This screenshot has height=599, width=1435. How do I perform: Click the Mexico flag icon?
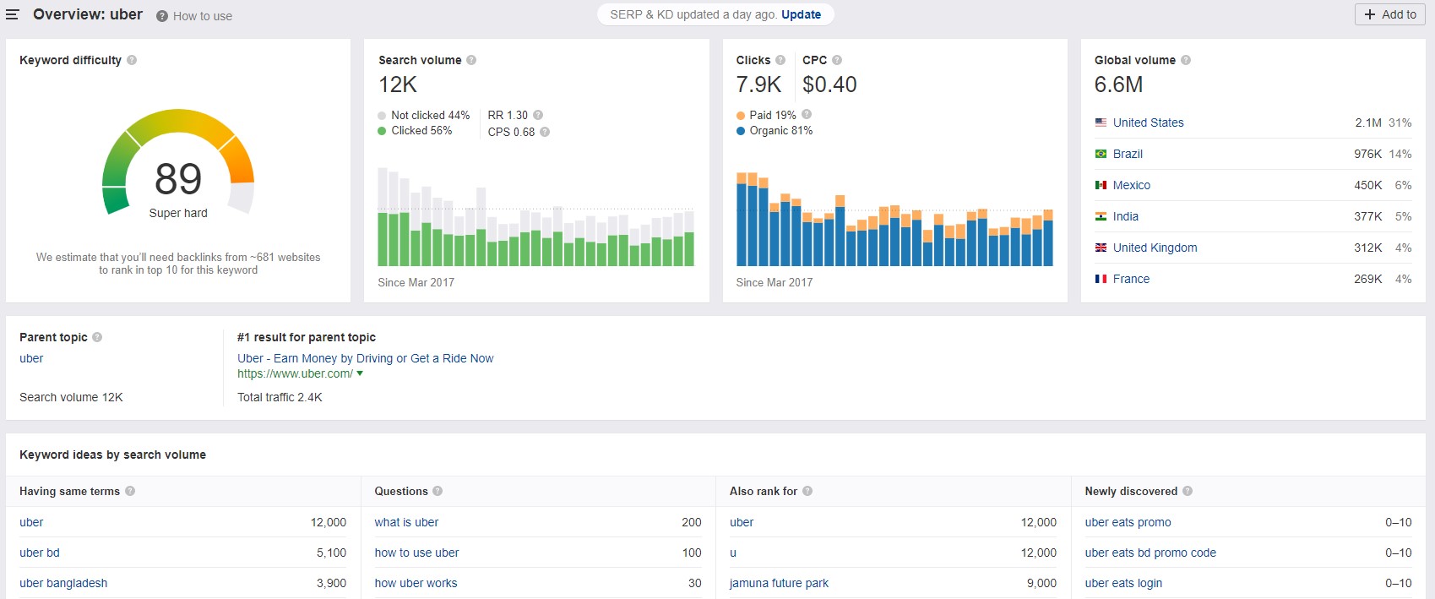pyautogui.click(x=1101, y=185)
